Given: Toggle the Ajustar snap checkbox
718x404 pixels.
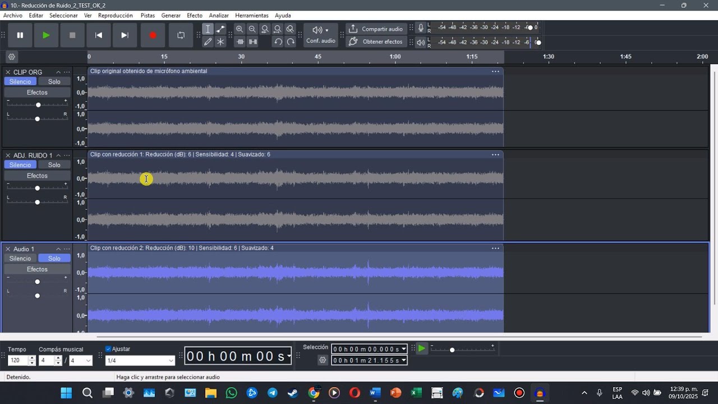Looking at the screenshot, I should coord(108,349).
